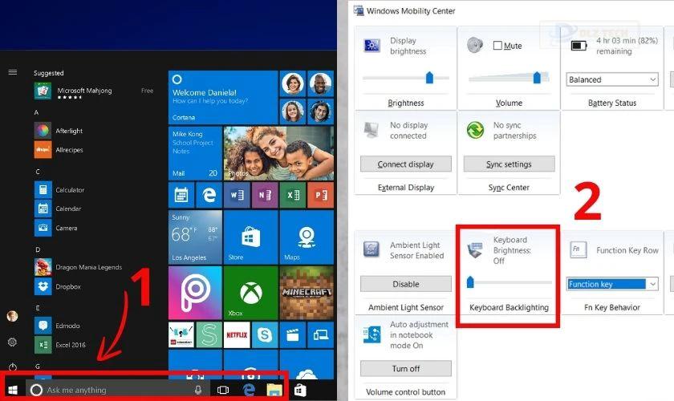
Task: Open the Word tile
Action: point(237,195)
